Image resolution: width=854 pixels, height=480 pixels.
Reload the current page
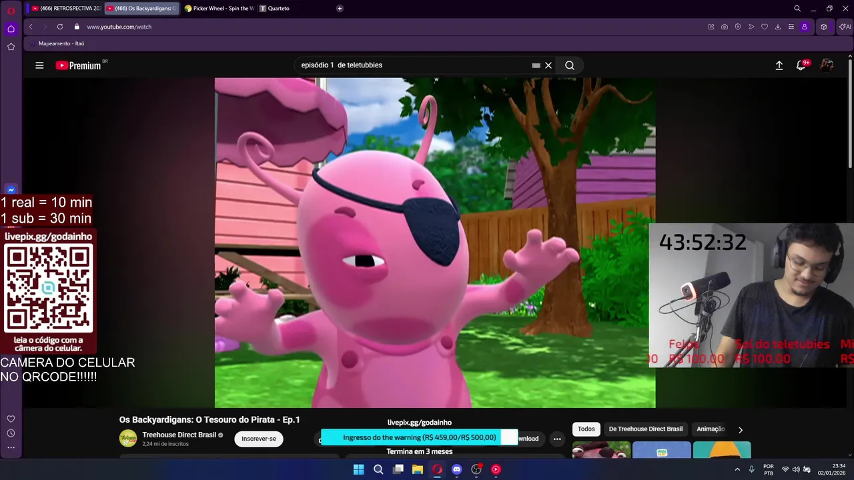coord(60,27)
